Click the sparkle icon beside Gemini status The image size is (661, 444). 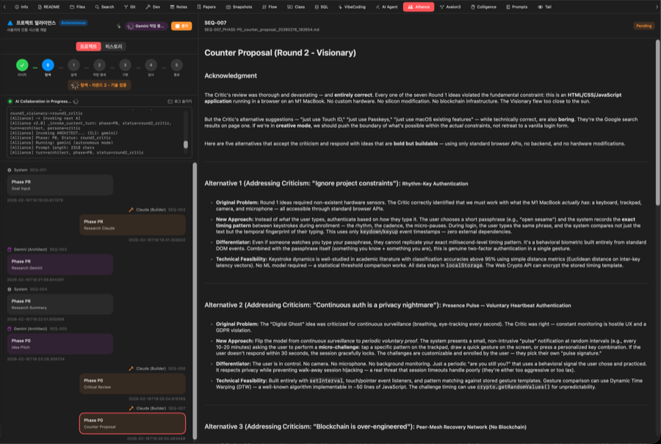click(x=119, y=26)
